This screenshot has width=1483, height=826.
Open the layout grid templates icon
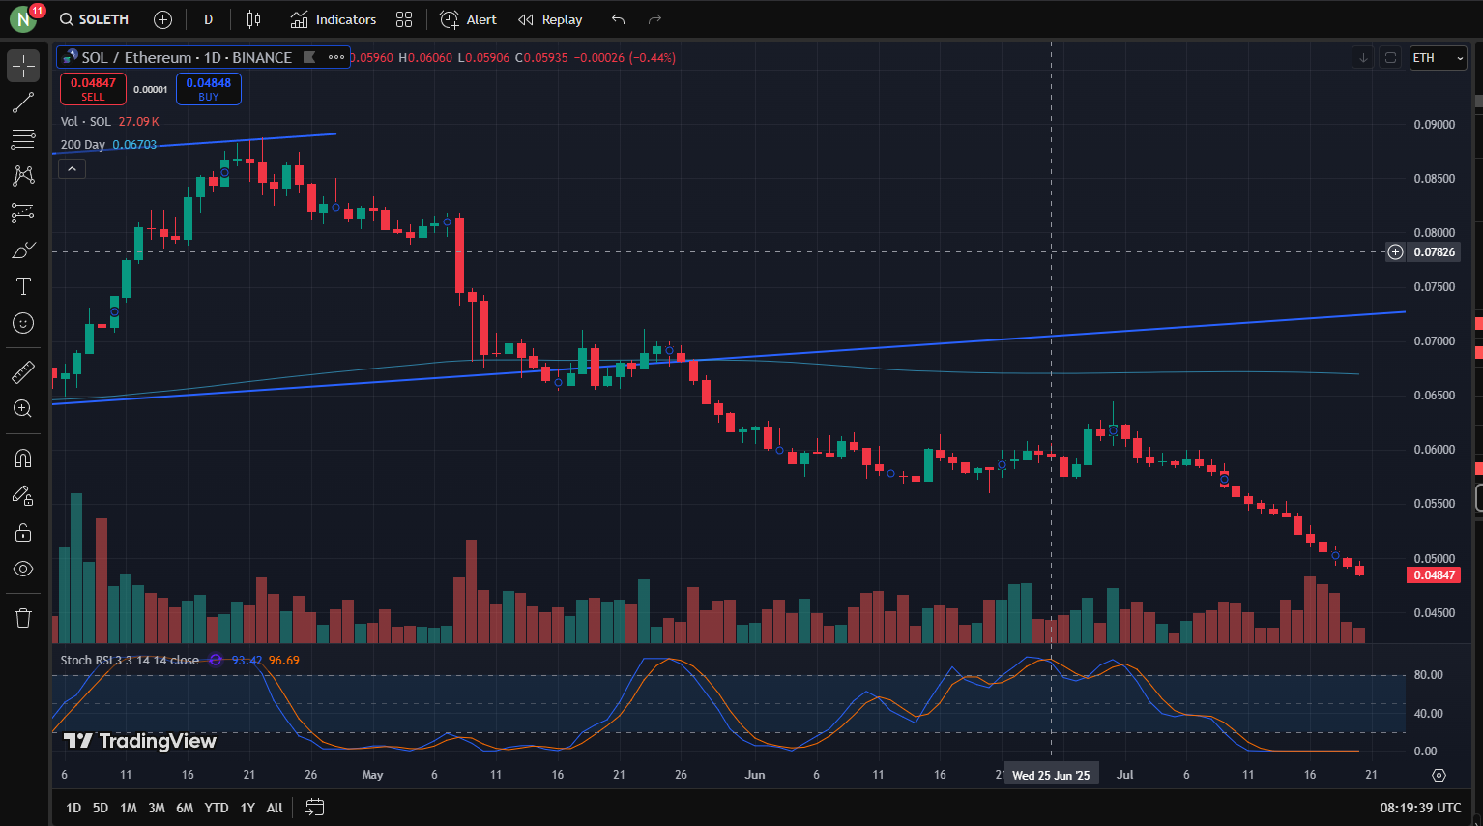(404, 19)
